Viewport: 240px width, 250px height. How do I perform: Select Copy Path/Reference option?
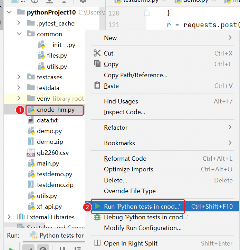click(x=162, y=75)
